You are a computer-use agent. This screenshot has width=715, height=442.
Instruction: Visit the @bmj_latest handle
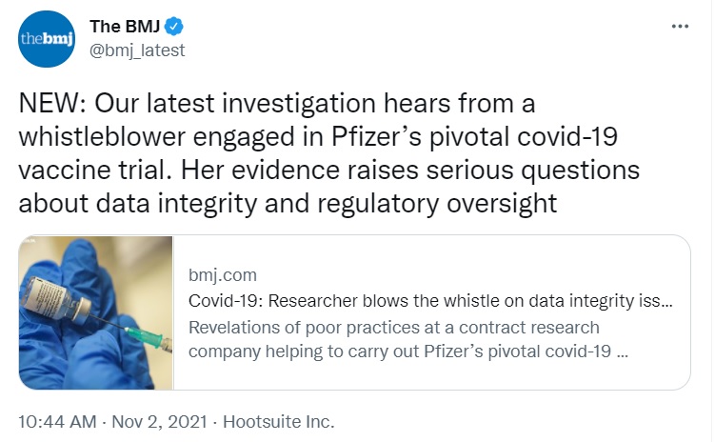(137, 50)
